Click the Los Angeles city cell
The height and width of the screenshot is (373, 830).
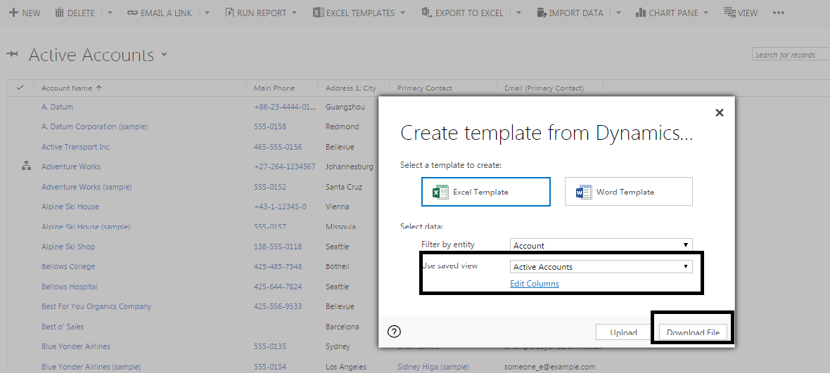click(x=345, y=367)
